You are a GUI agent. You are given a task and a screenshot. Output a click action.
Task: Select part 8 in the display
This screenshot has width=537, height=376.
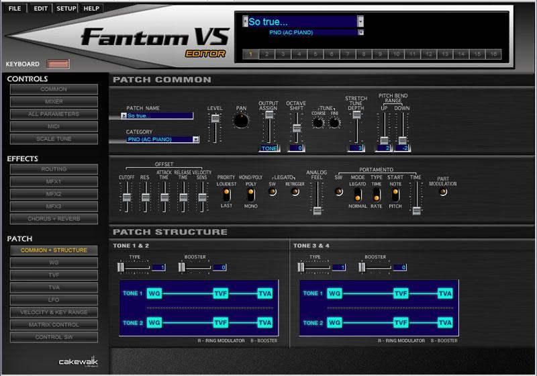point(364,54)
